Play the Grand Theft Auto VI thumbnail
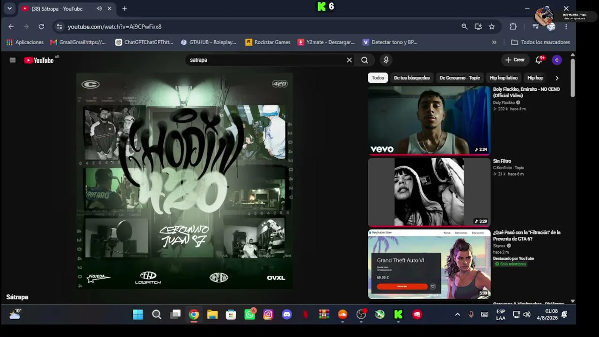The height and width of the screenshot is (337, 599). (429, 264)
